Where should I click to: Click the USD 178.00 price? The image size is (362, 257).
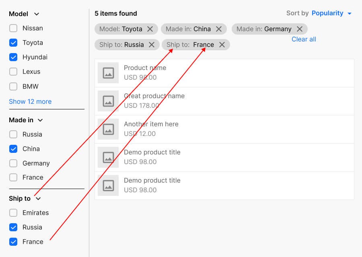[x=142, y=105]
